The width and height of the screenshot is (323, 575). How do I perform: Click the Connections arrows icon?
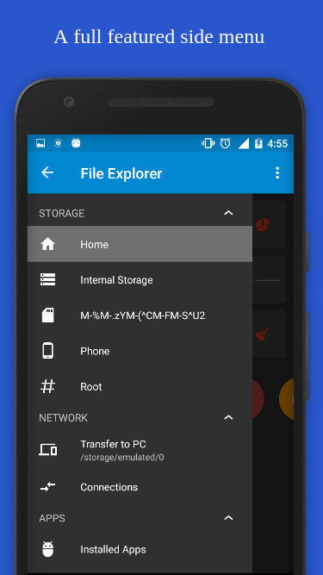point(48,487)
